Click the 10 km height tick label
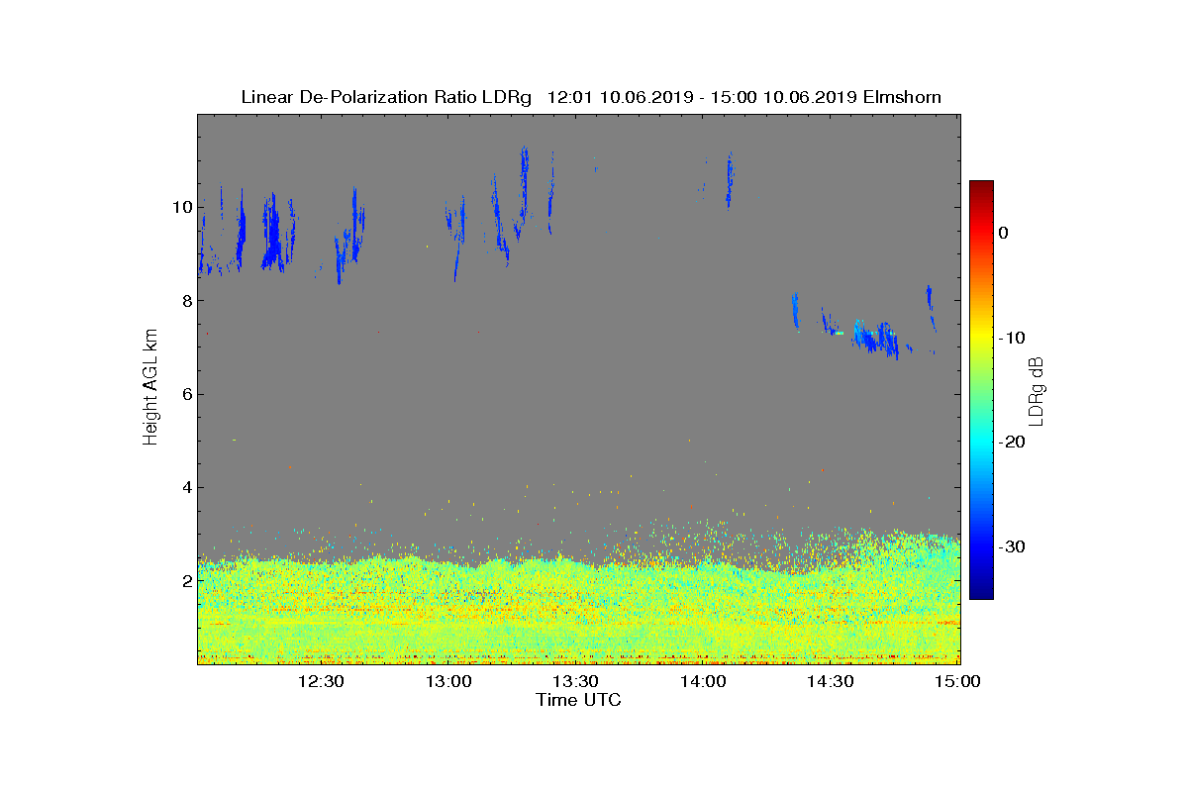 coord(182,207)
